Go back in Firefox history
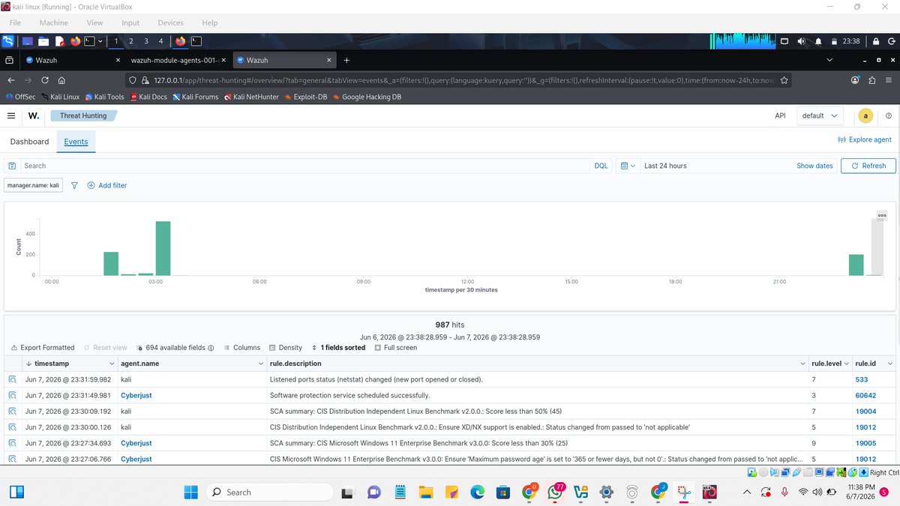900x506 pixels. pos(11,80)
